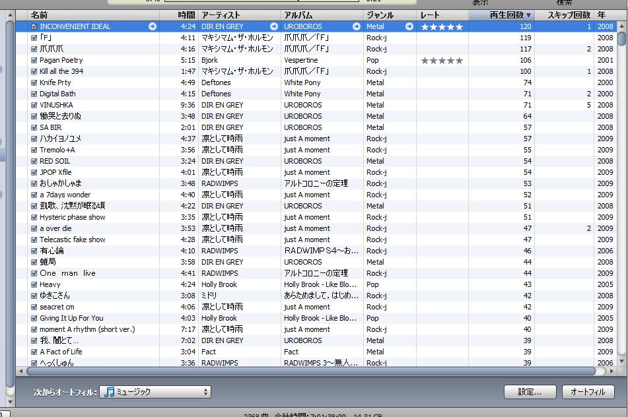Screen dimensions: 628x417
Task: Click arrow icon beside Metal genre in selected row
Action: tap(409, 26)
